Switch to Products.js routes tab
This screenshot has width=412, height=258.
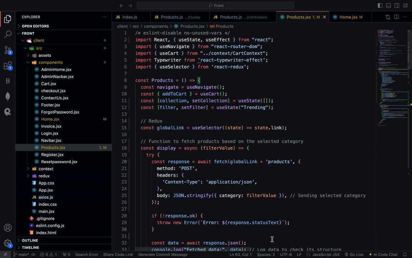180,17
